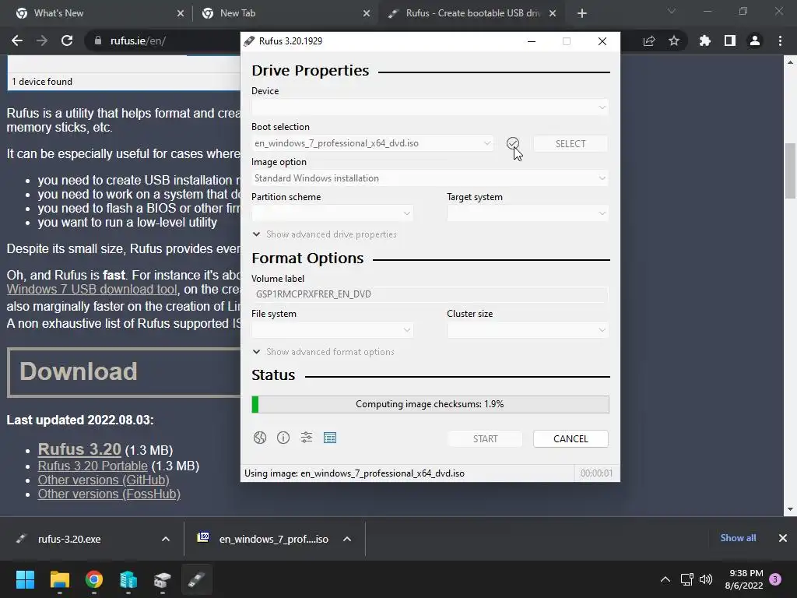Click the volume speaker tray icon
This screenshot has height=598, width=797.
pyautogui.click(x=705, y=579)
